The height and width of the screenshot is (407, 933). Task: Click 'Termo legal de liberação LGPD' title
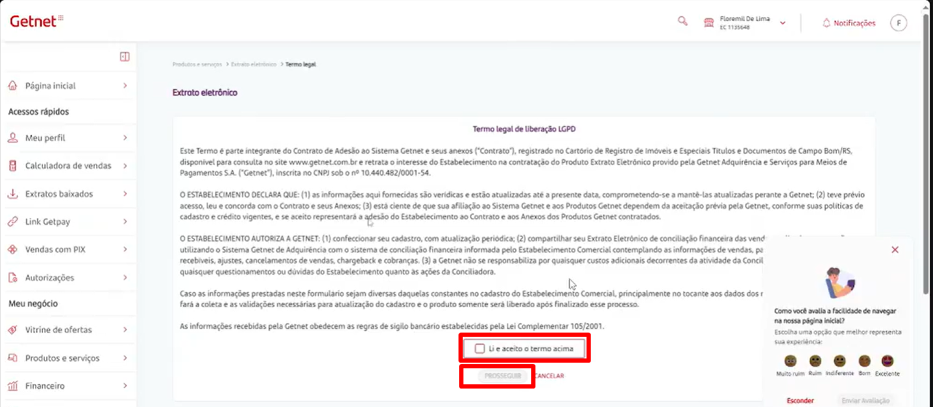click(524, 129)
